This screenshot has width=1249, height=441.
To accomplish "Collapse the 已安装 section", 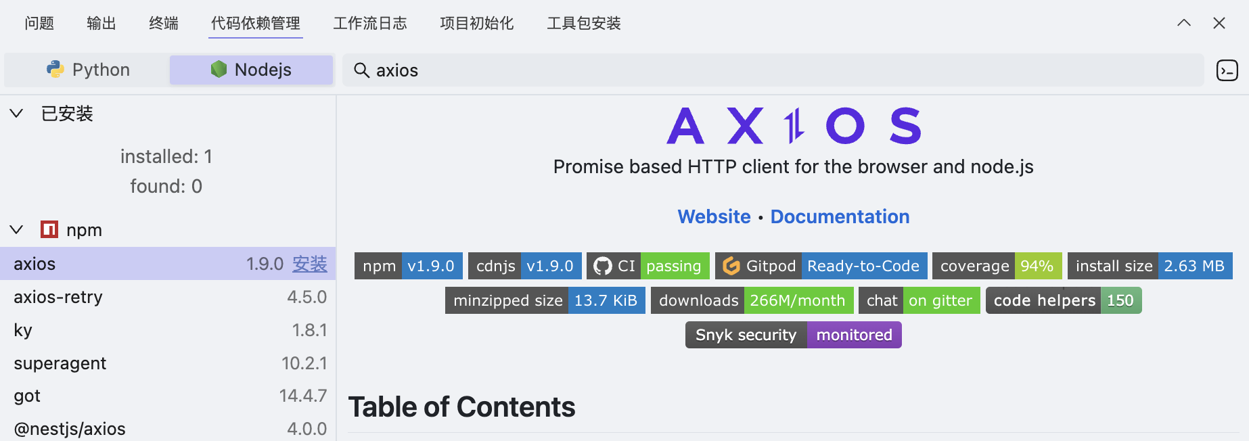I will (17, 114).
